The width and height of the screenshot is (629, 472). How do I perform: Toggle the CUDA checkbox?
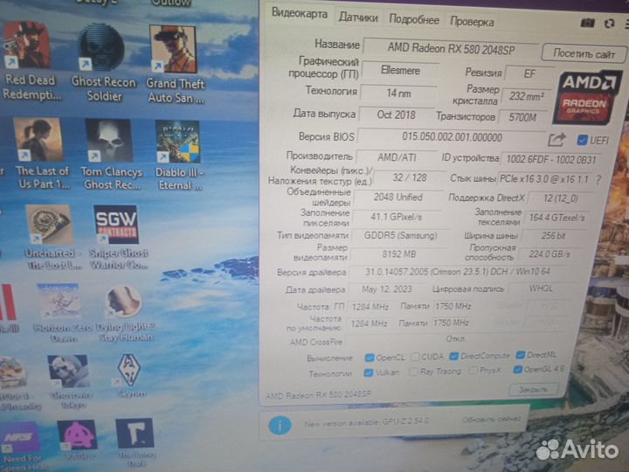click(415, 357)
